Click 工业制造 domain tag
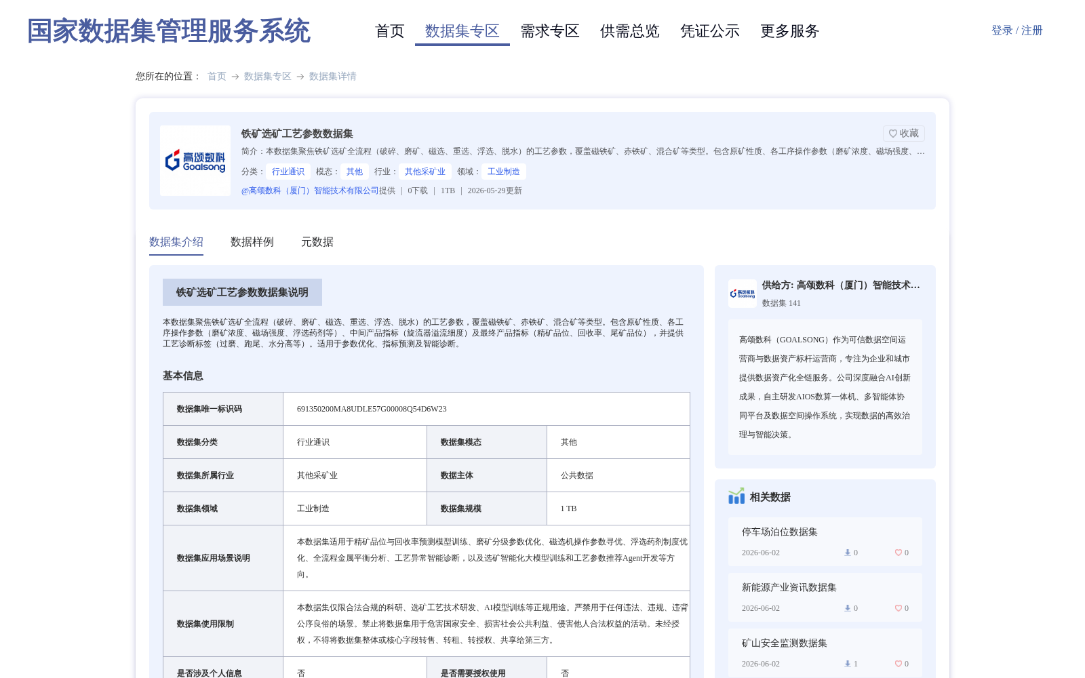 [x=504, y=172]
